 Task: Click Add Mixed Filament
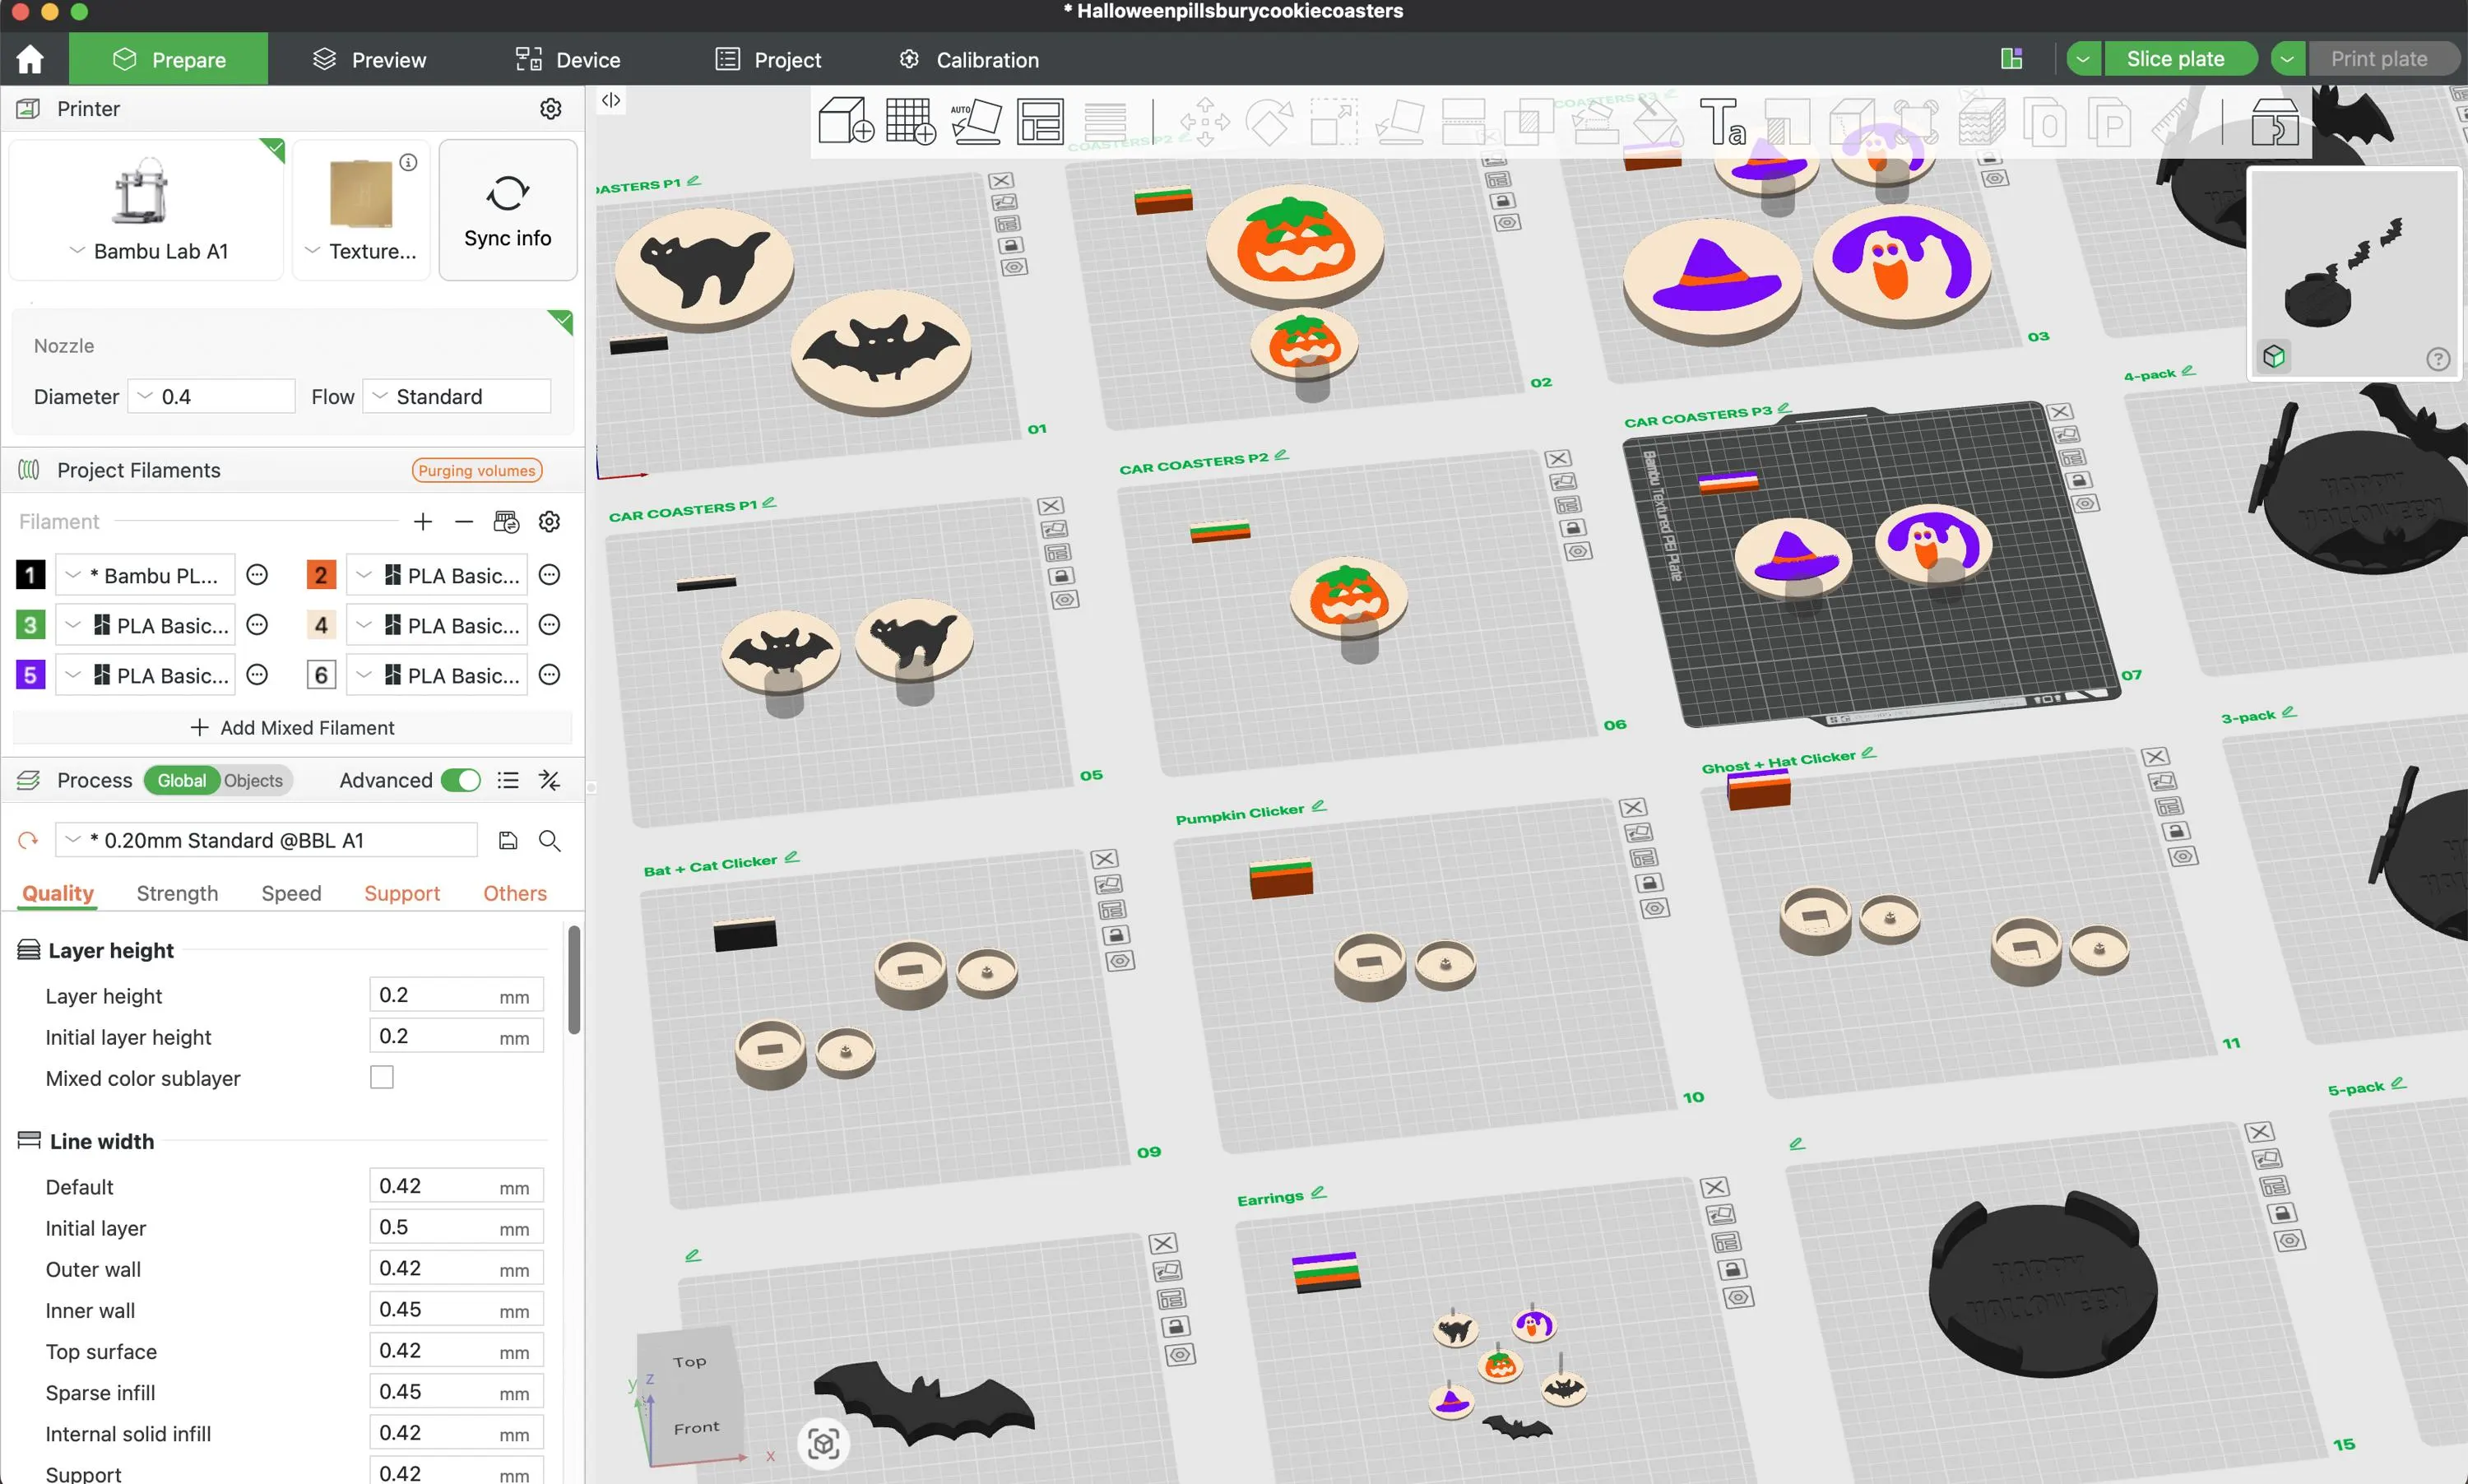292,727
